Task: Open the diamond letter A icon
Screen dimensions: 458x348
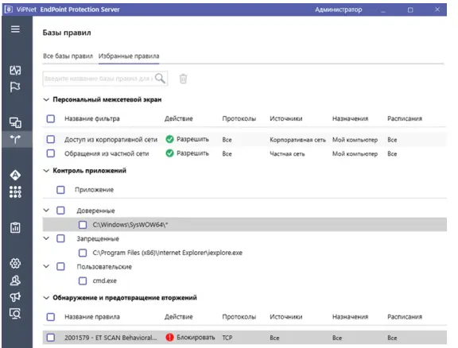Action: pos(15,175)
